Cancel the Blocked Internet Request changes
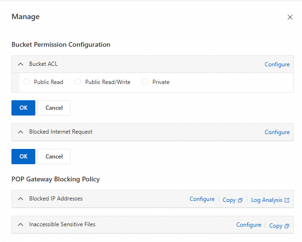Viewport: 302px width, 242px height. coord(54,157)
